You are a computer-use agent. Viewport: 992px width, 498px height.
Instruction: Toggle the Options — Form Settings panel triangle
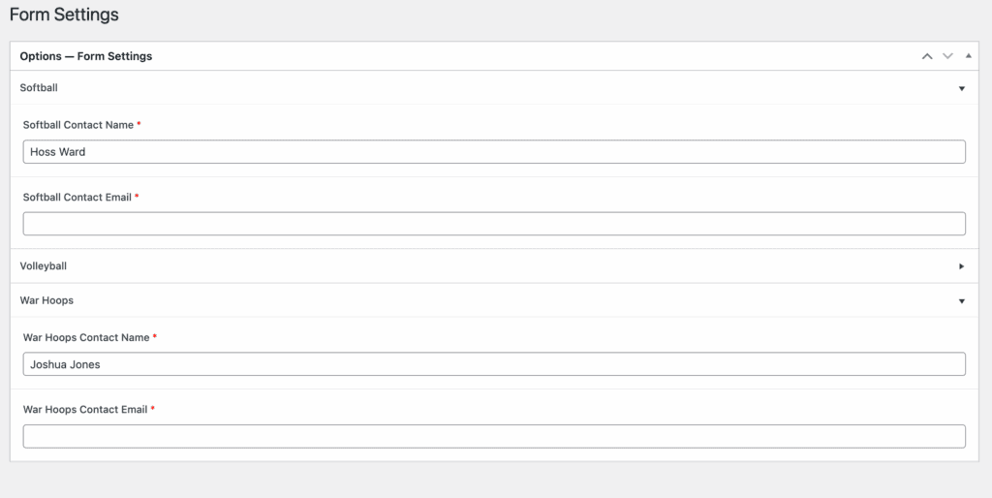[x=968, y=56]
